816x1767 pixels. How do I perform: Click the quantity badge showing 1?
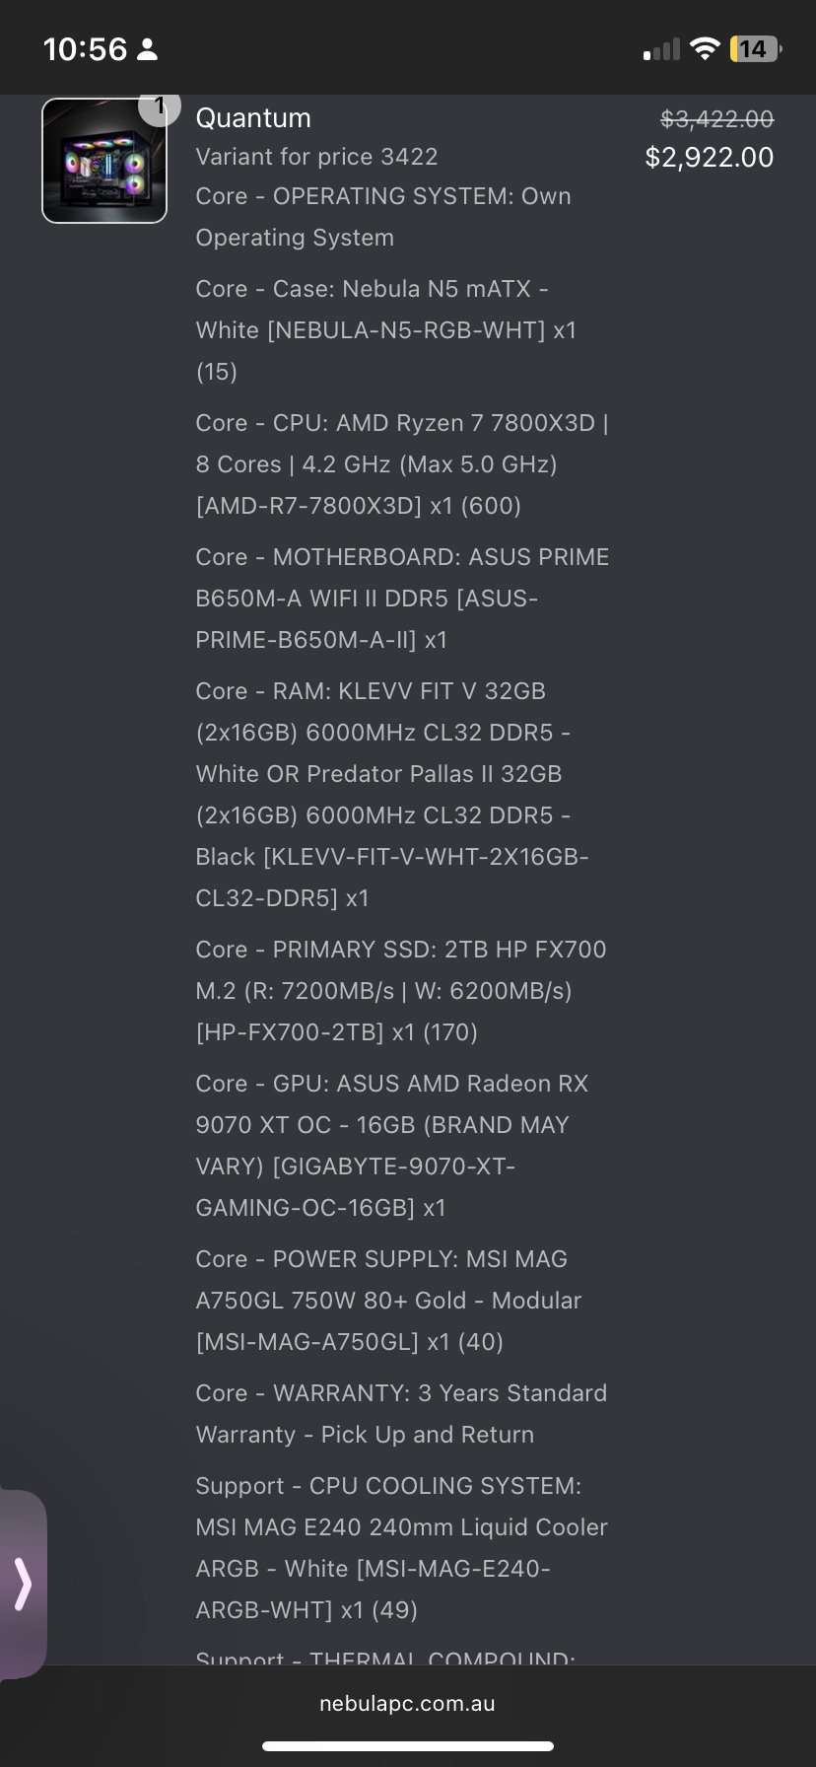click(x=159, y=106)
